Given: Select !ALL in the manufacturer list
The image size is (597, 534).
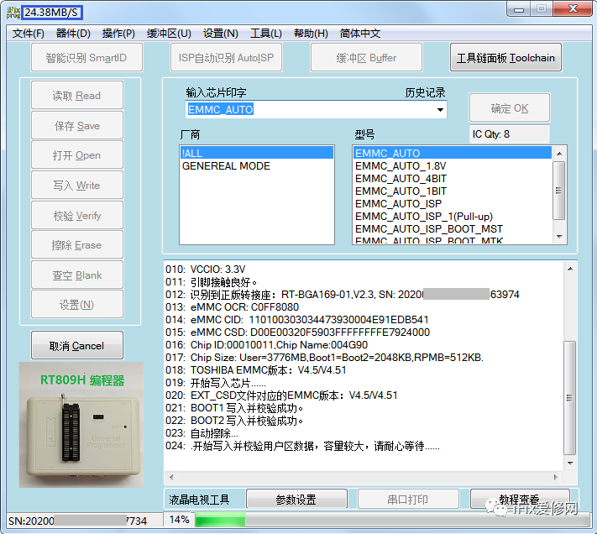Looking at the screenshot, I should pyautogui.click(x=256, y=153).
